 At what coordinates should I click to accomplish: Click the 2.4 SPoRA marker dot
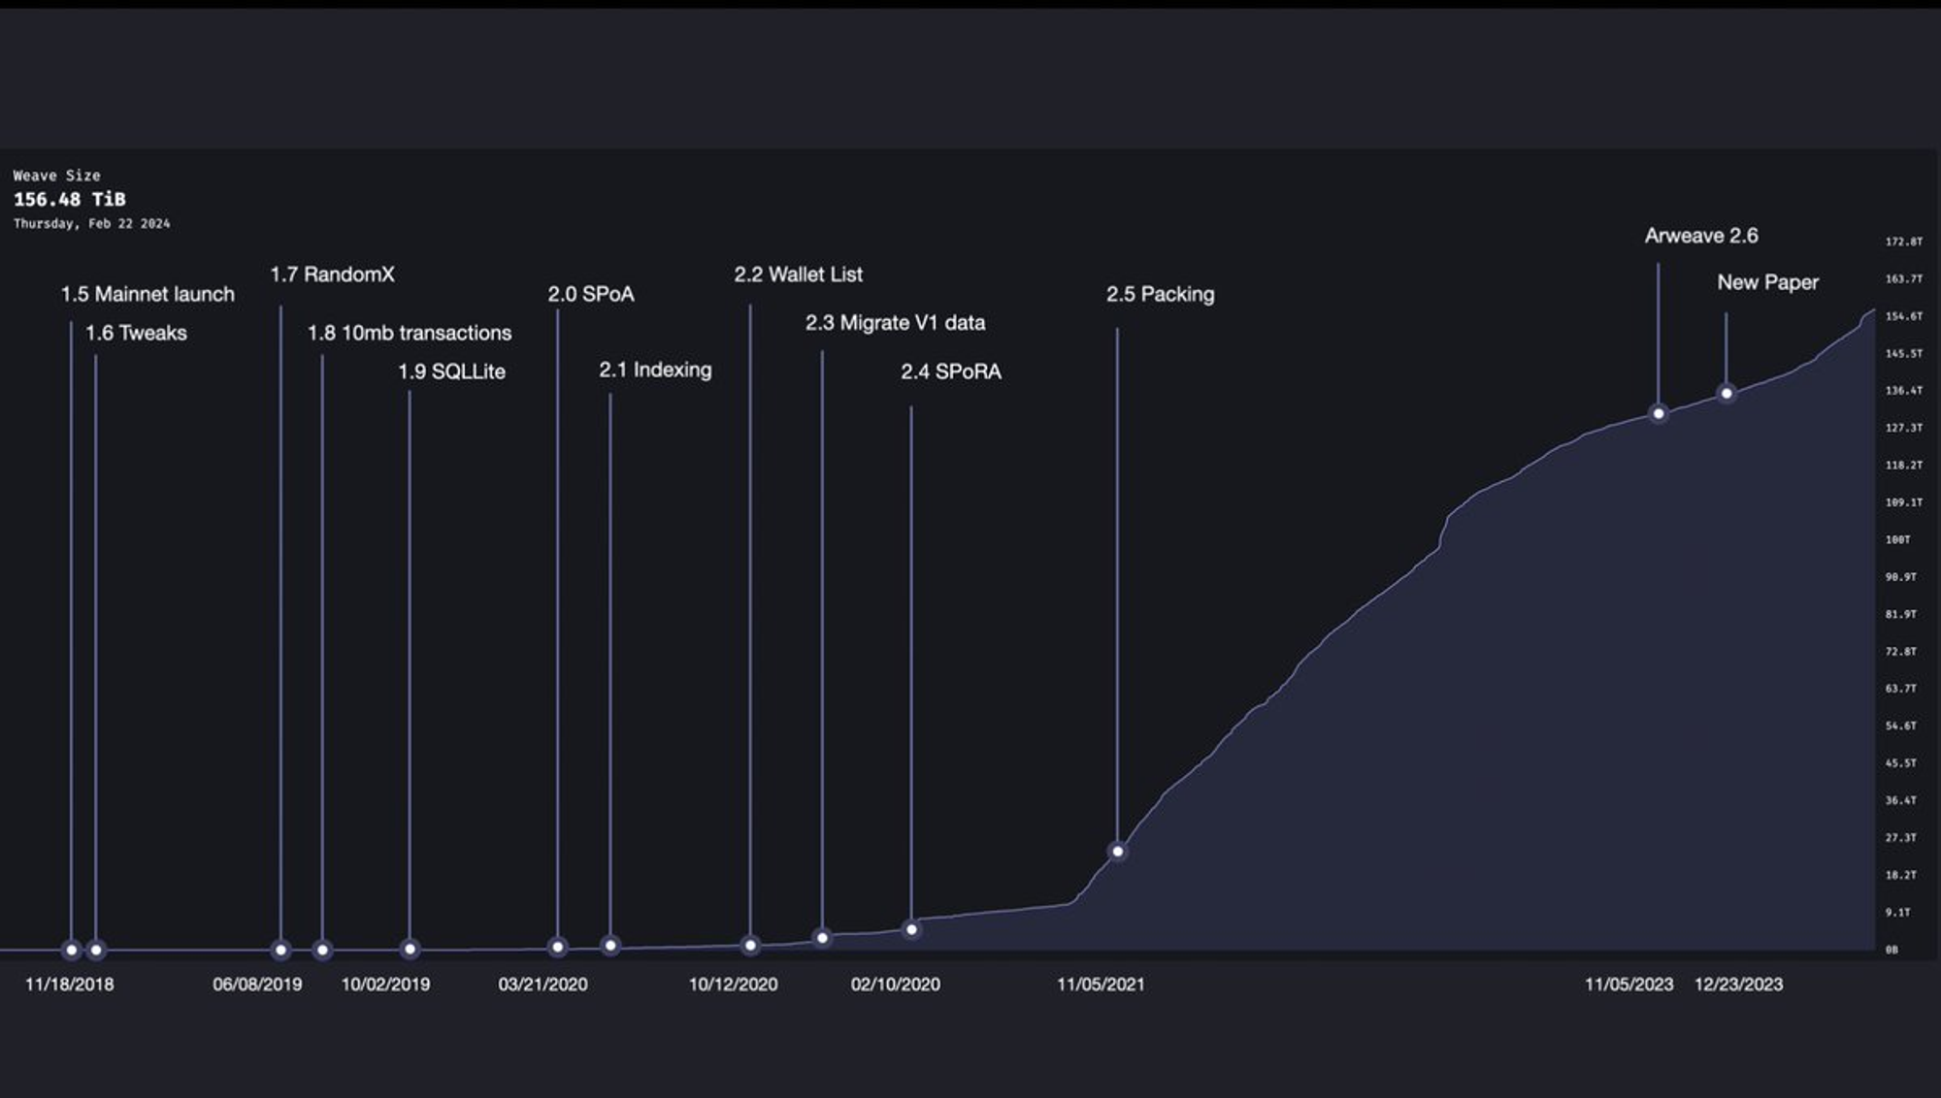coord(911,929)
